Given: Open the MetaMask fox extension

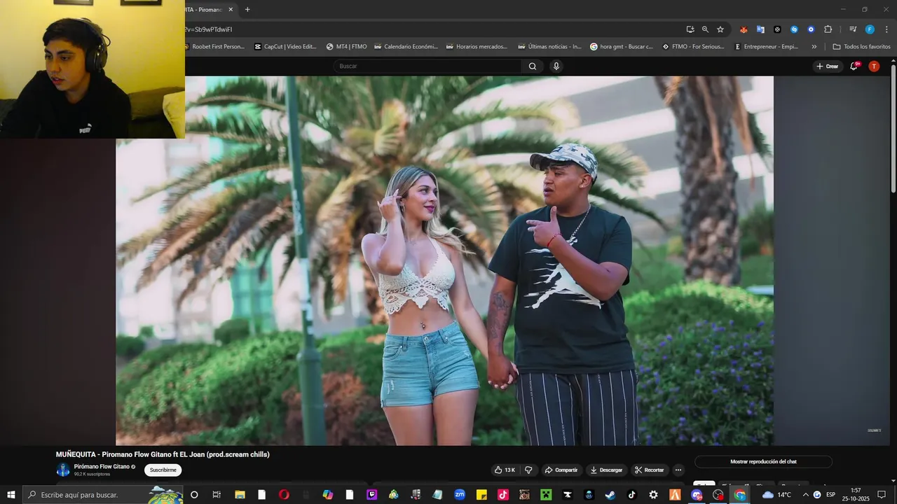Looking at the screenshot, I should (x=744, y=29).
